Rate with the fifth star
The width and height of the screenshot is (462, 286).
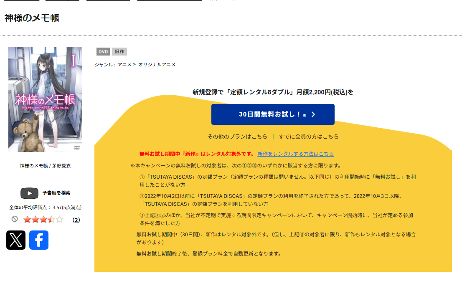pyautogui.click(x=59, y=220)
